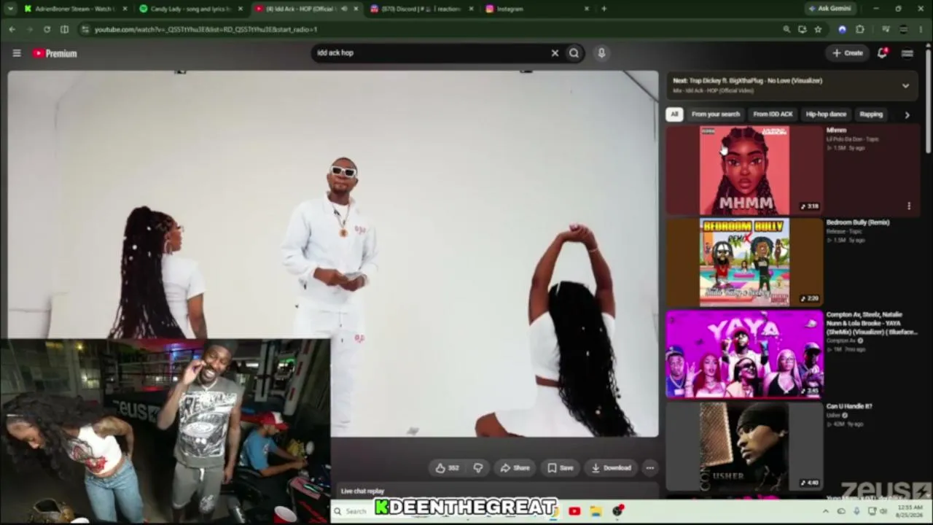933x525 pixels.
Task: Like the video with thumbs up
Action: coord(448,468)
